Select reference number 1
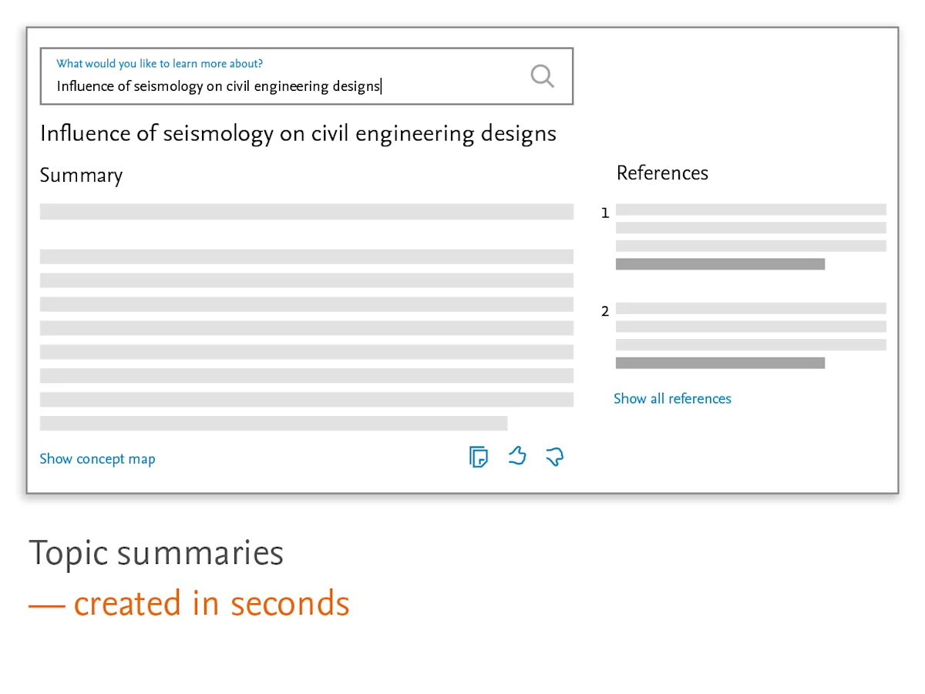Screen dimensions: 925x694 pos(604,213)
